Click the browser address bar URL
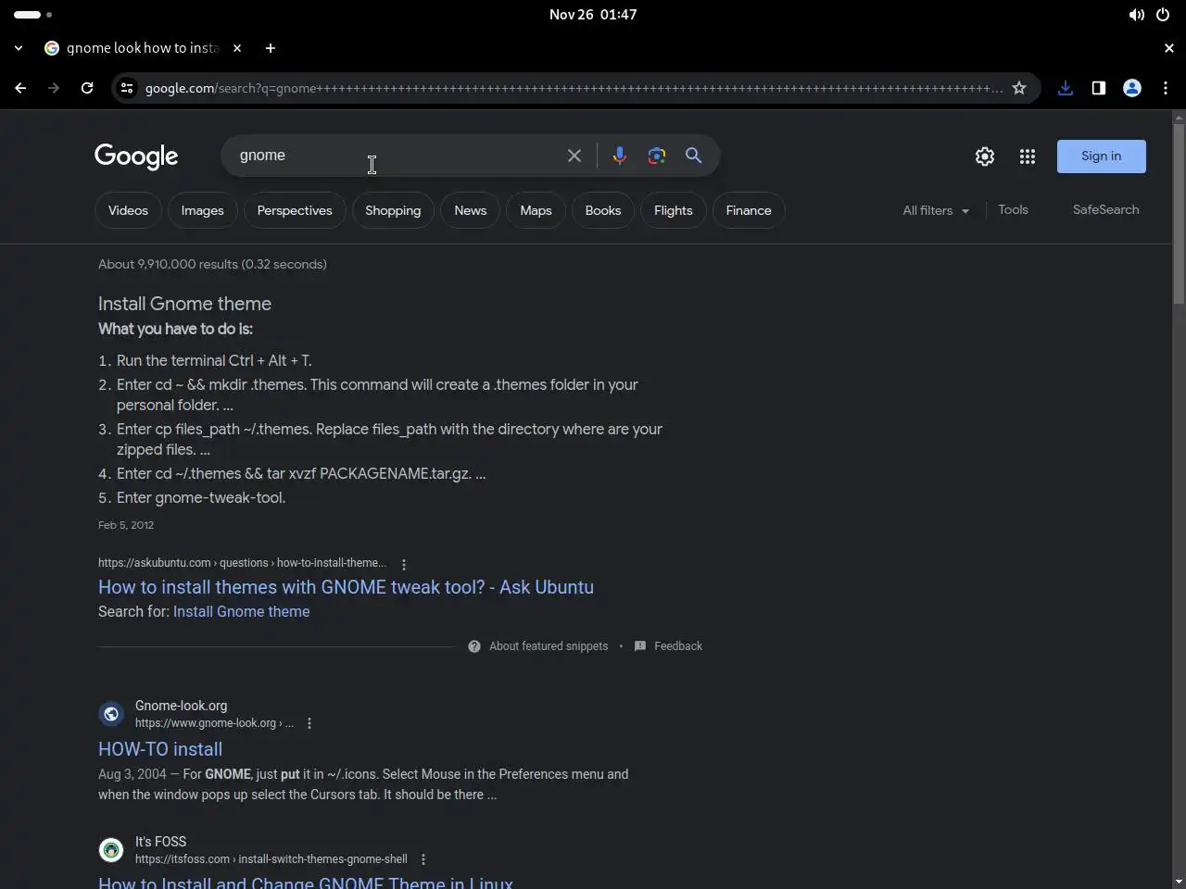The image size is (1186, 889). pos(574,88)
